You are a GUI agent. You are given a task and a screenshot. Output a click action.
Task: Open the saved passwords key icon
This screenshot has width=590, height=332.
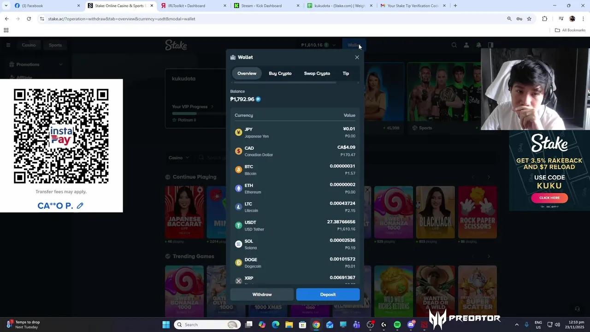pos(519,19)
